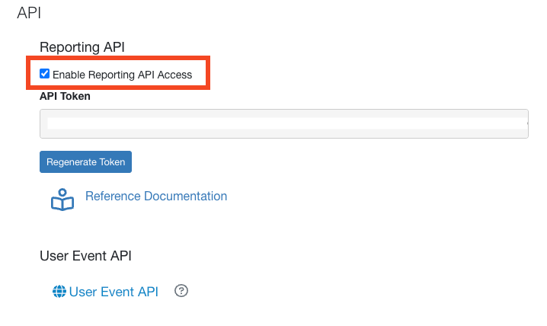Show help tooltip for User Event API
The height and width of the screenshot is (326, 547).
pyautogui.click(x=181, y=291)
